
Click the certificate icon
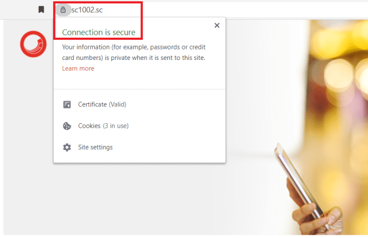(67, 104)
